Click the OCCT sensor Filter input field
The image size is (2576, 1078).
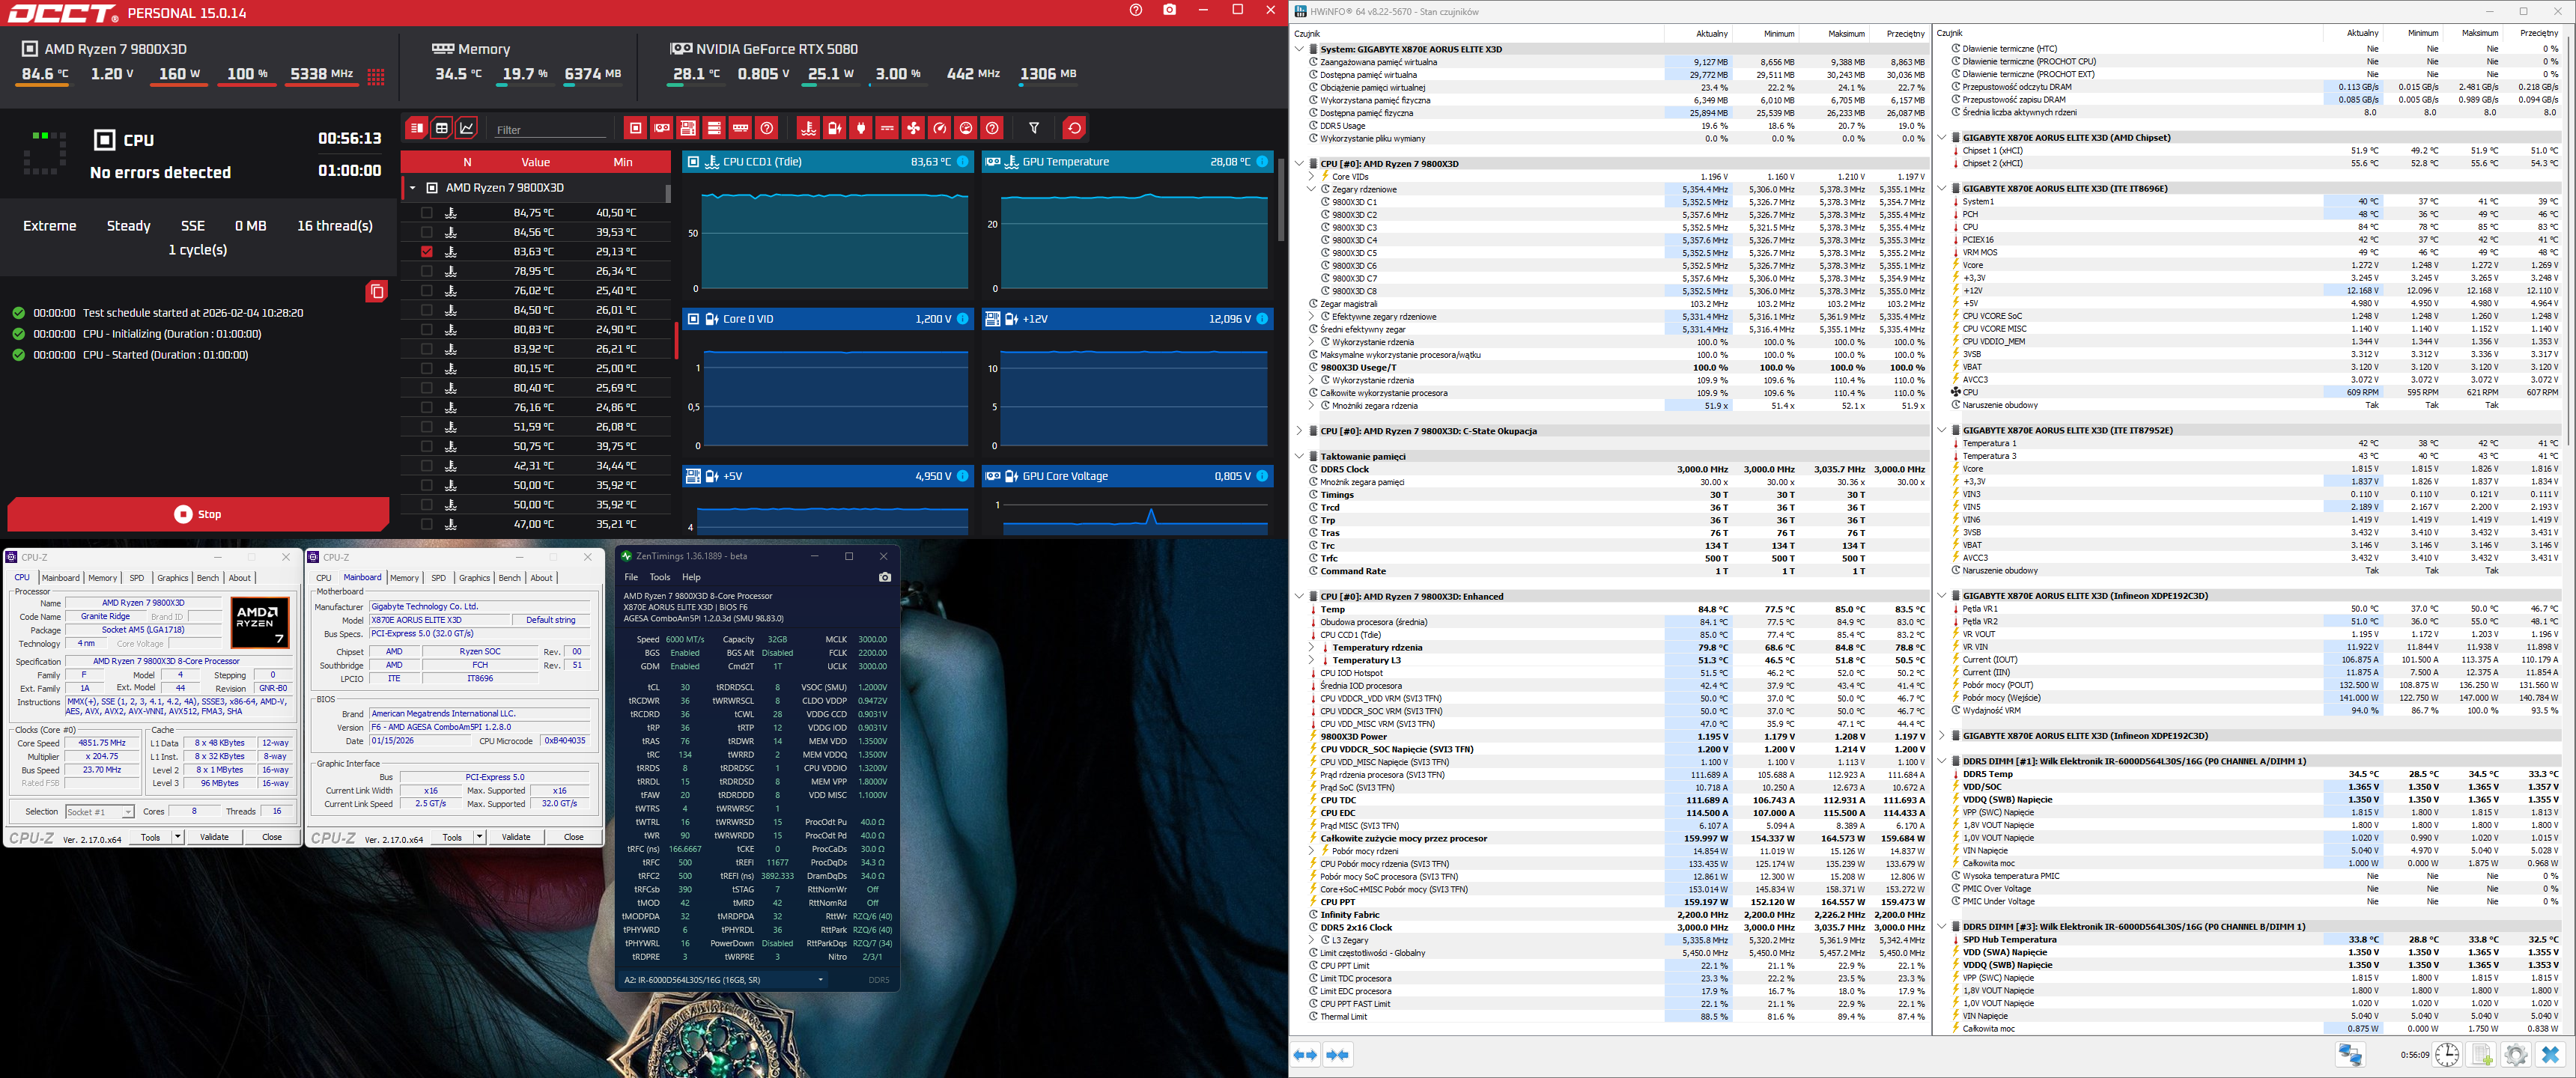pos(550,130)
